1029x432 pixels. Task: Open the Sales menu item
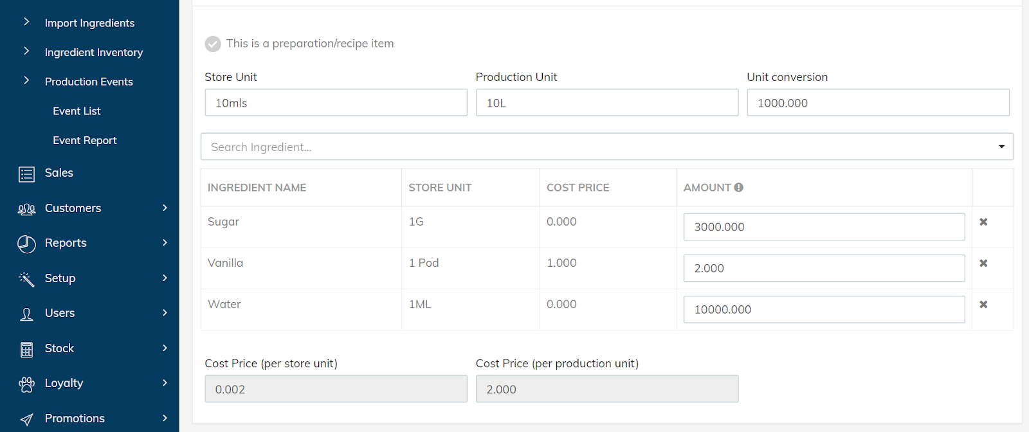click(59, 172)
